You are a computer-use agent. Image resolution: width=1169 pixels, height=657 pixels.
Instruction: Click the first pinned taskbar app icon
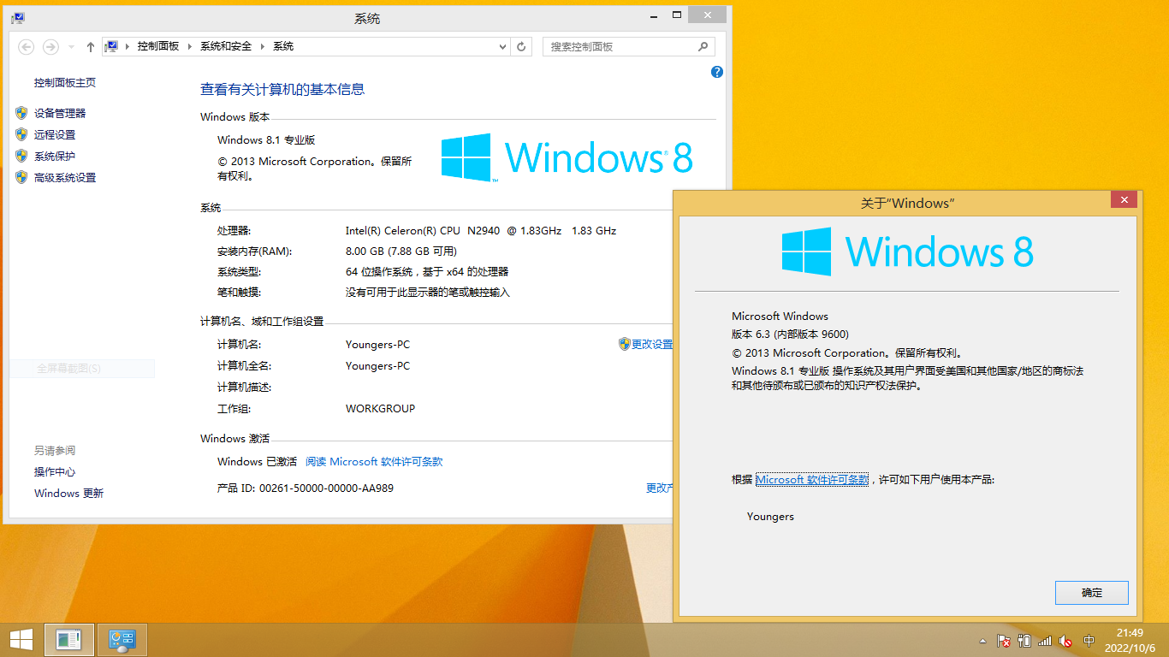(x=69, y=639)
